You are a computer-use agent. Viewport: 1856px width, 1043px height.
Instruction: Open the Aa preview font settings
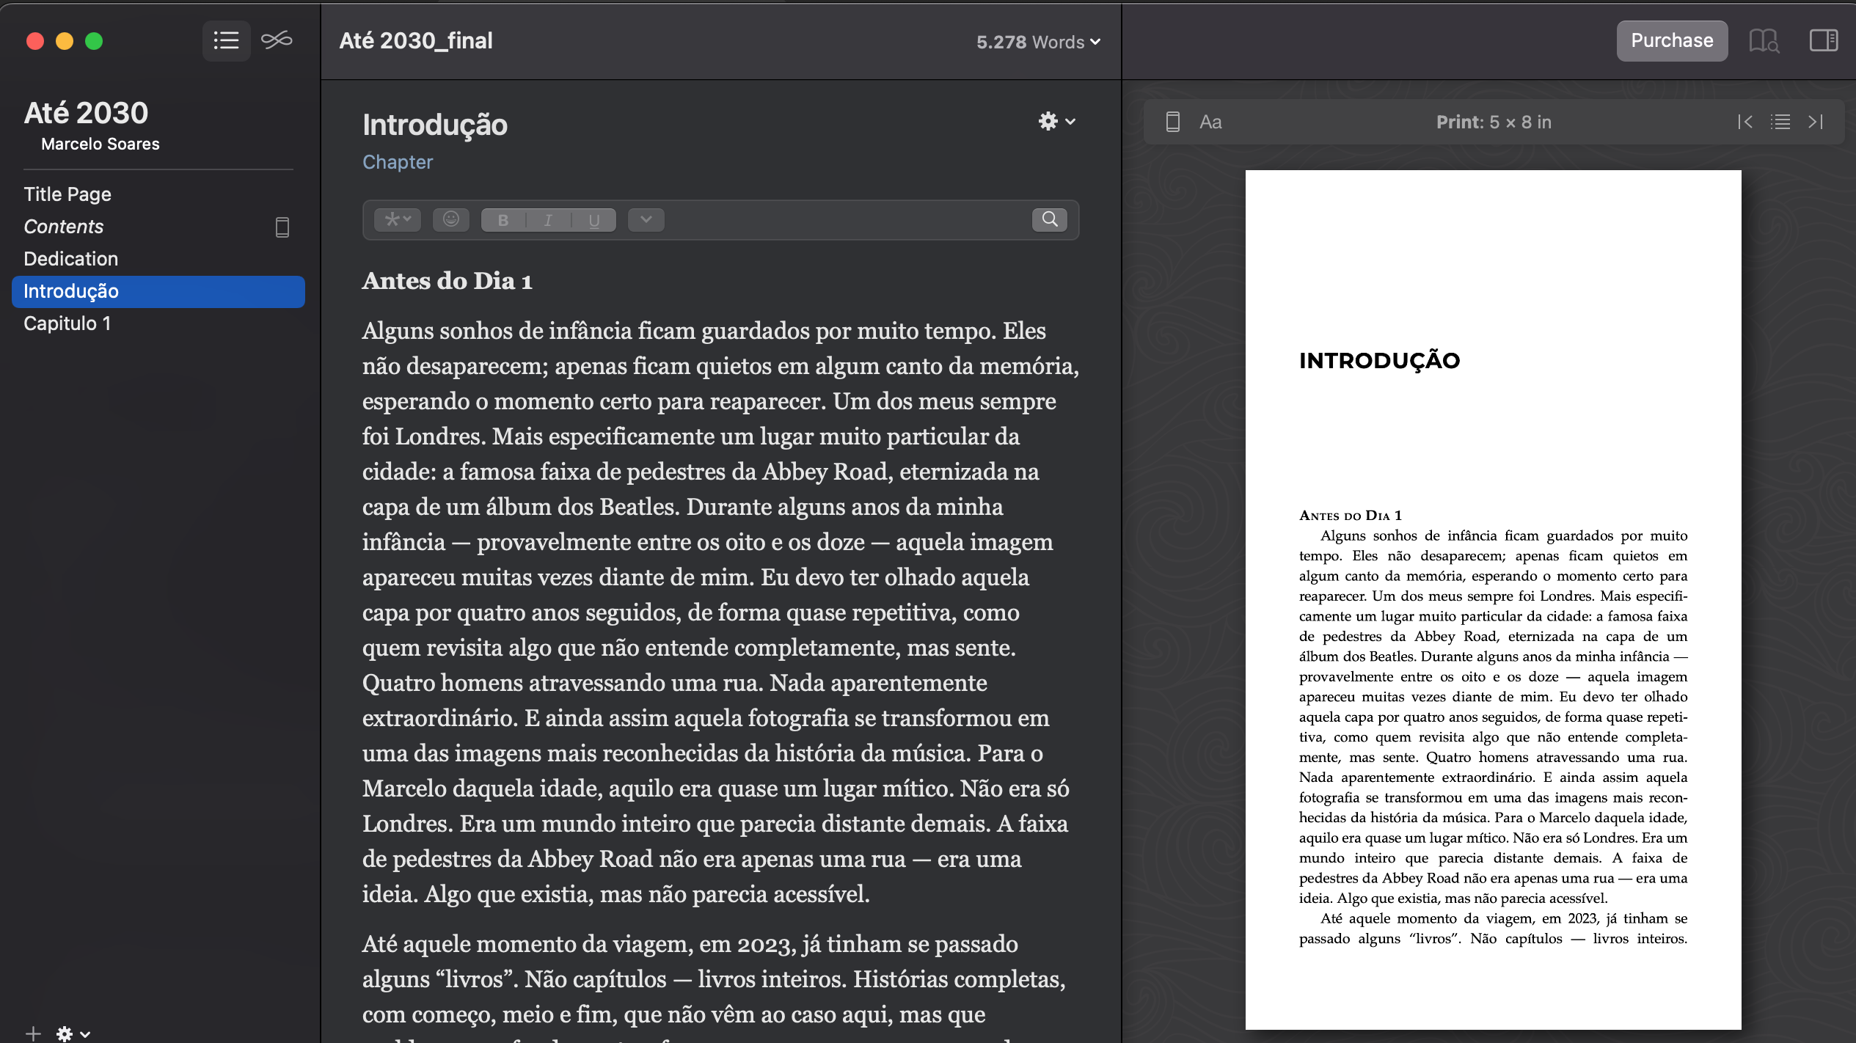tap(1210, 122)
